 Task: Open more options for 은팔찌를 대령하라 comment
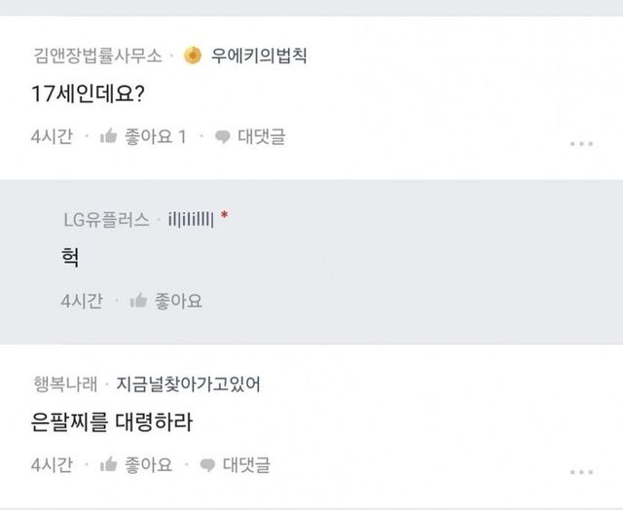click(x=580, y=471)
